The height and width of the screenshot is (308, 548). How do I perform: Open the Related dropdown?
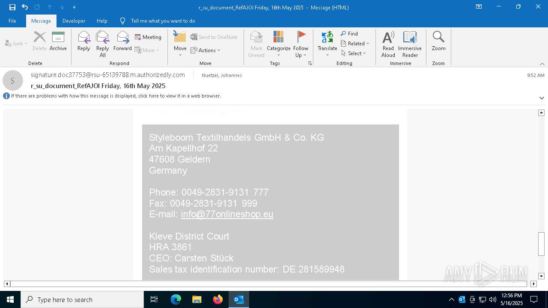click(355, 43)
